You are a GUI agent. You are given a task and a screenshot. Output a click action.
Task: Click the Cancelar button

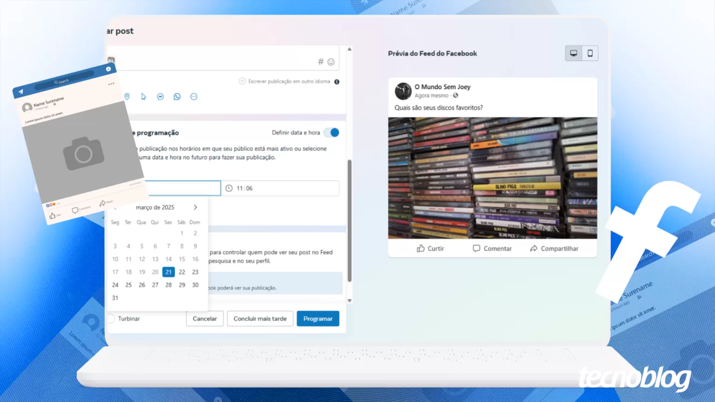(205, 319)
